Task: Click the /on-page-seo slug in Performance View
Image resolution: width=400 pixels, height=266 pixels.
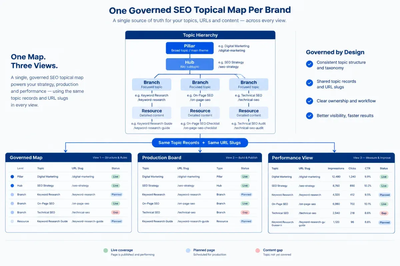Action: pyautogui.click(x=307, y=204)
